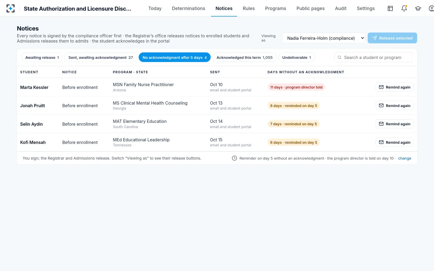Click MSN Family Nurse Practitioner program

tap(143, 85)
